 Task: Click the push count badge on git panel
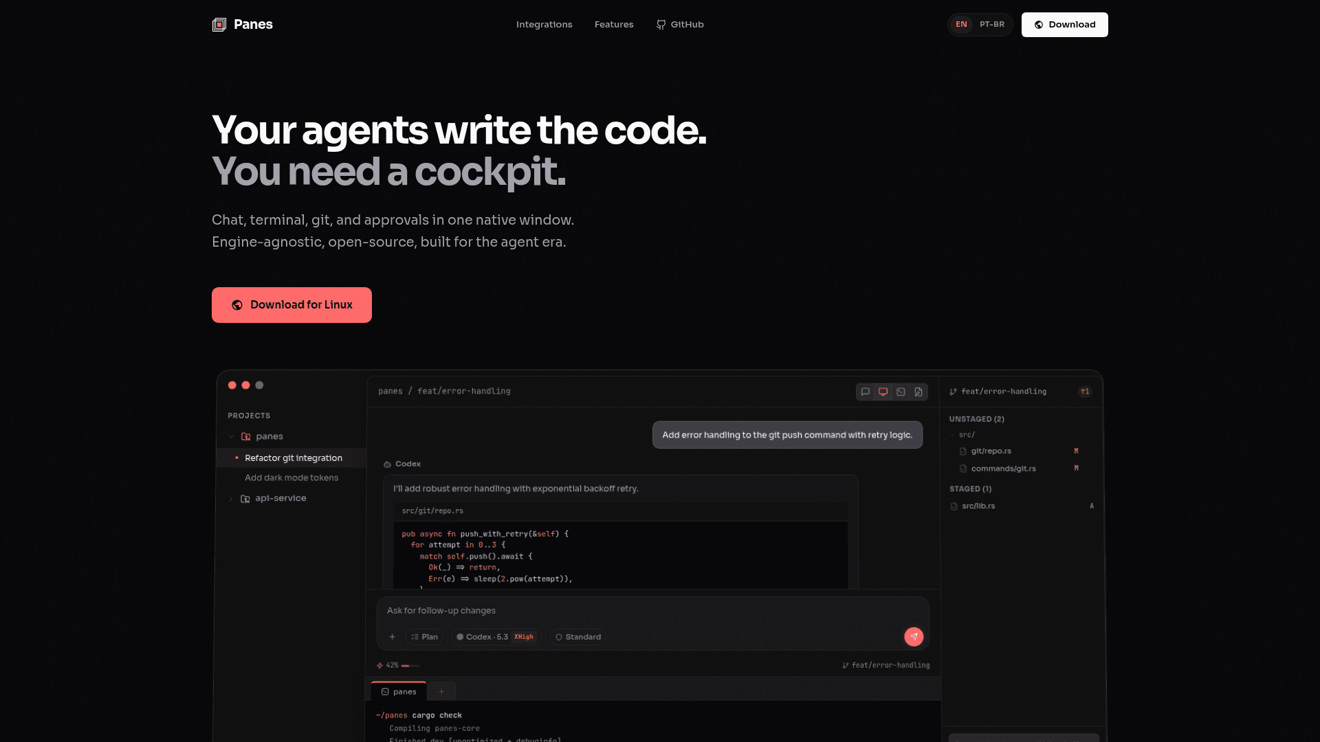coord(1085,392)
